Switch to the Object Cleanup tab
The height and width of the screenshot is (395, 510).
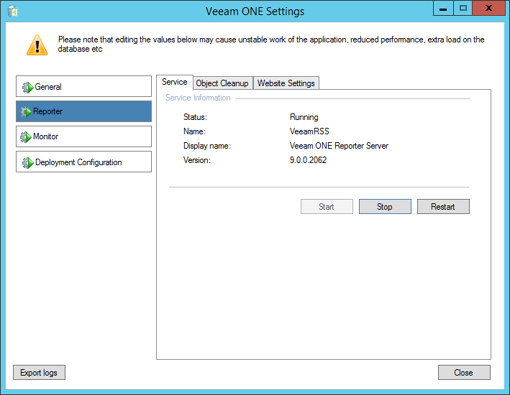[222, 83]
